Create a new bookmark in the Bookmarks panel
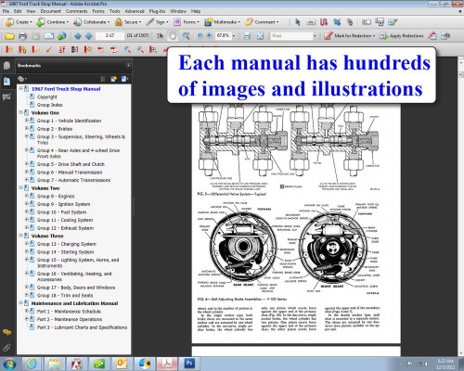The width and height of the screenshot is (464, 371). [x=114, y=79]
